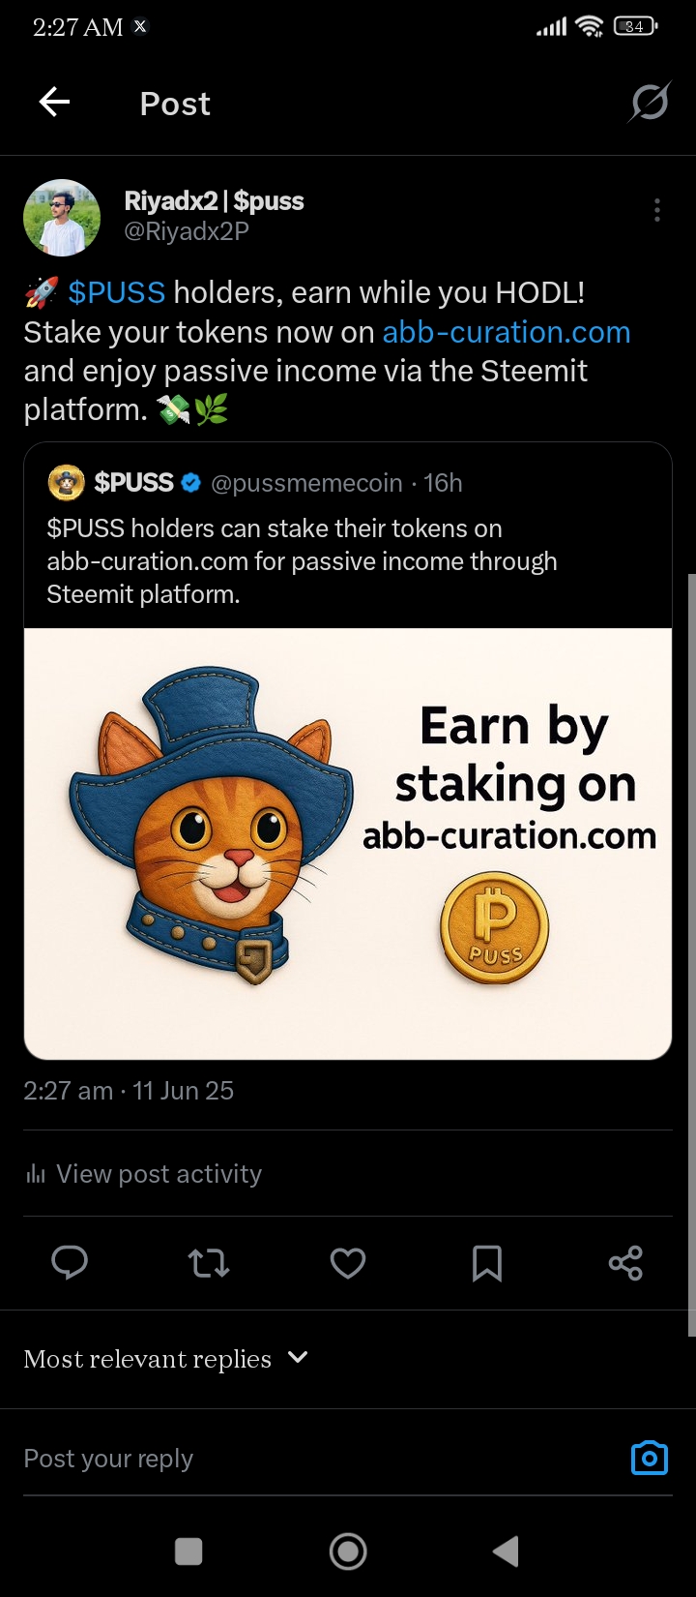Tap the back arrow icon
The image size is (696, 1597).
point(55,103)
